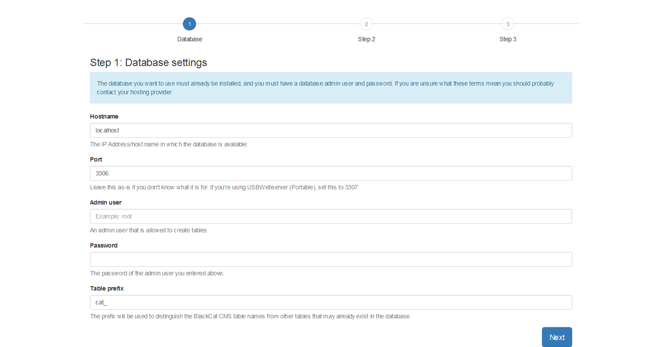Click into the Port field showing 3306

point(331,173)
